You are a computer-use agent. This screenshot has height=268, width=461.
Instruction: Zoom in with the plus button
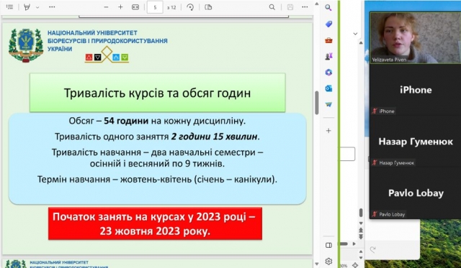tap(120, 7)
